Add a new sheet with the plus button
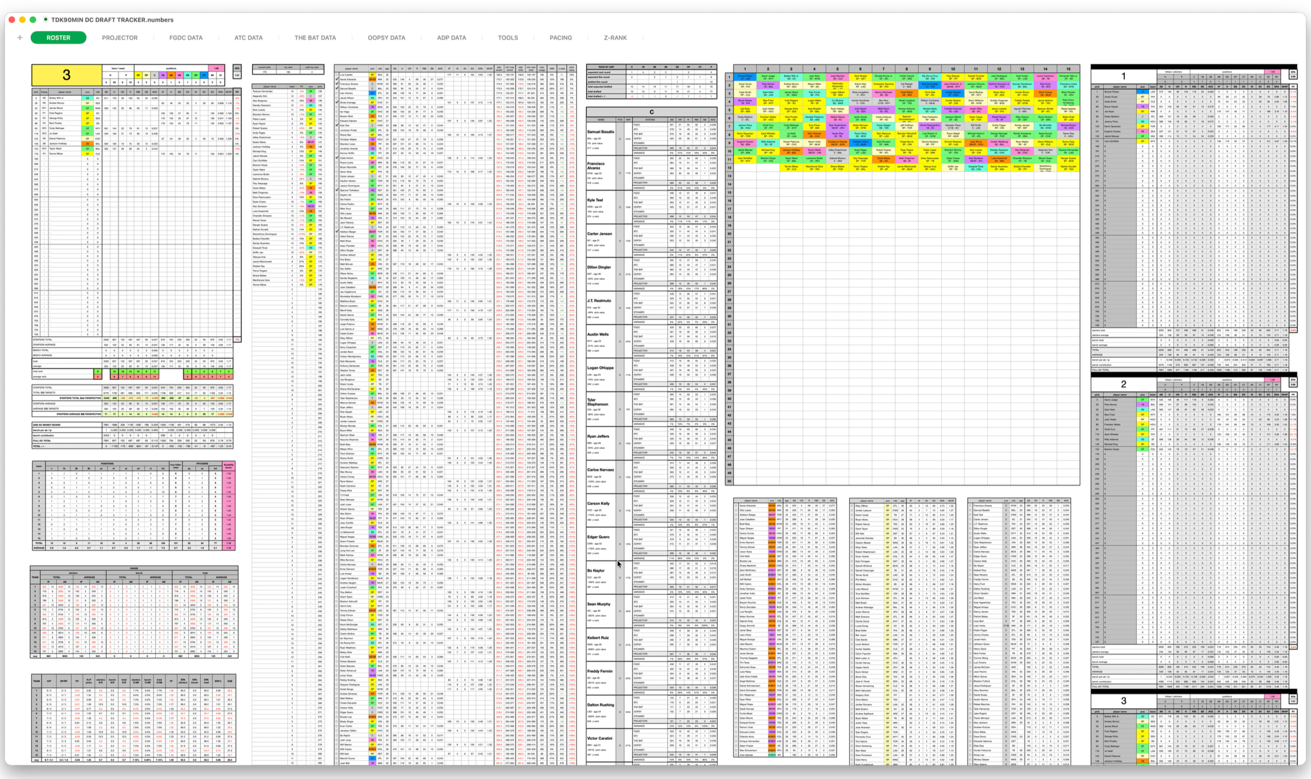Viewport: 1311px width, 779px height. click(x=19, y=37)
